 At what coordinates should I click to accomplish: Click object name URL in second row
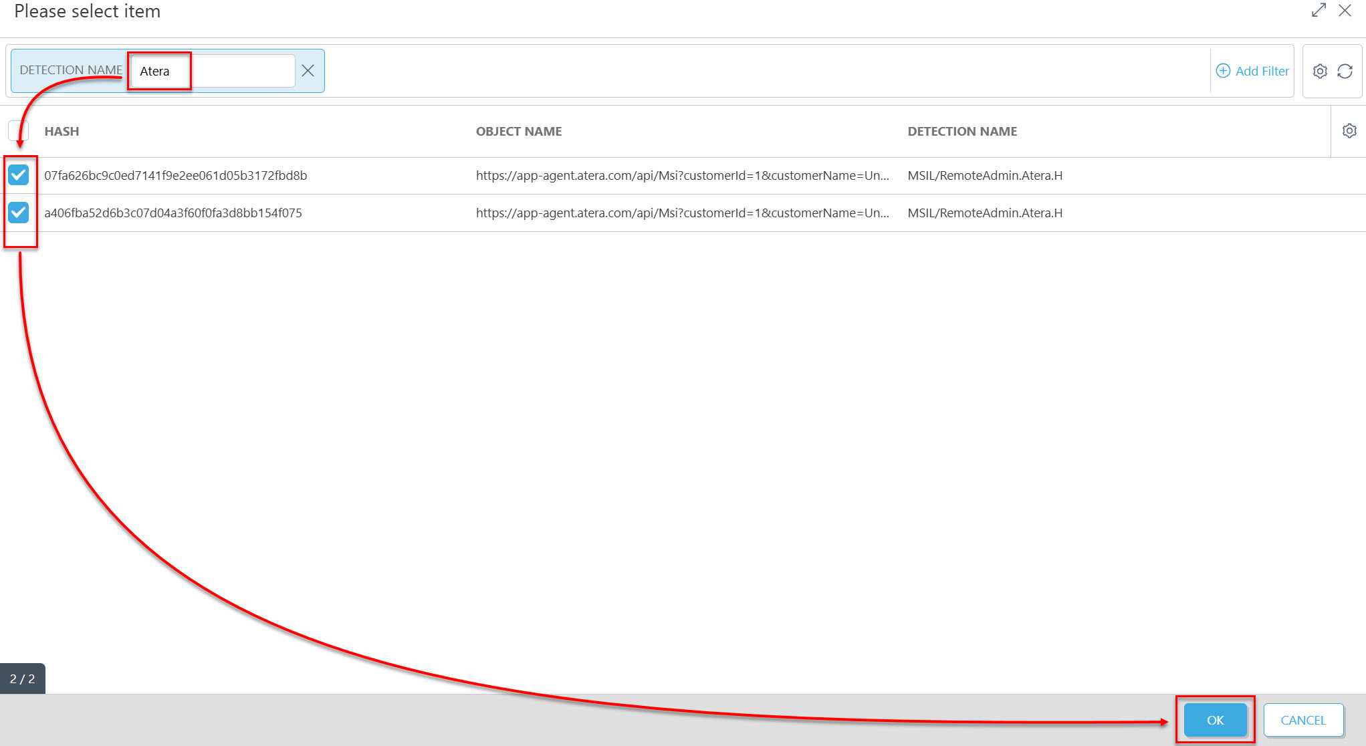tap(683, 213)
